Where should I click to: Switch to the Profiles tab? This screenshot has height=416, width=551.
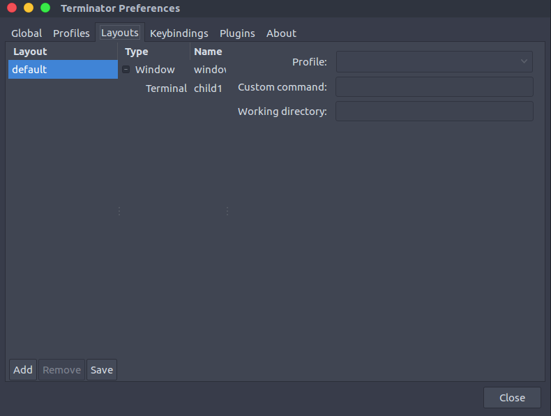(x=71, y=33)
